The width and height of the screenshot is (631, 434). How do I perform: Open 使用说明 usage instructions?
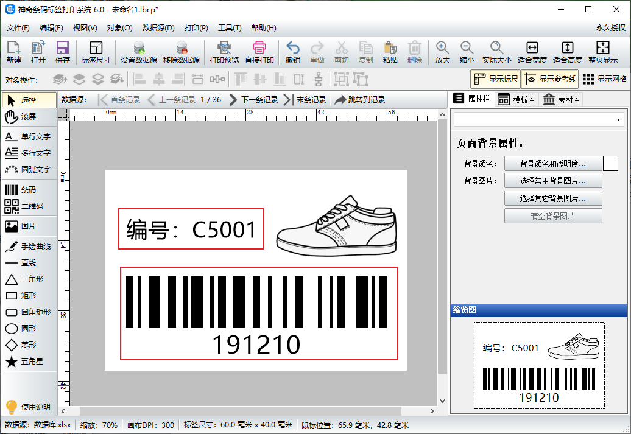click(x=28, y=407)
